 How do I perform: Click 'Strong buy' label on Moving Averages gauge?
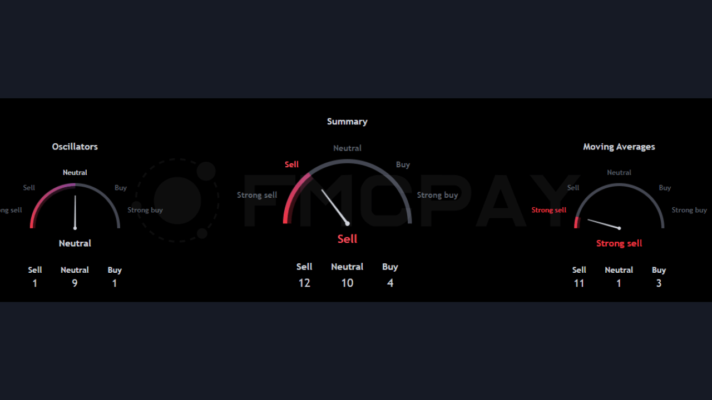click(689, 210)
